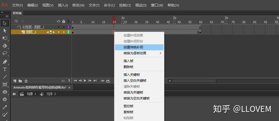This screenshot has width=279, height=121.
Task: Click the camera layer icon
Action: 63,81
